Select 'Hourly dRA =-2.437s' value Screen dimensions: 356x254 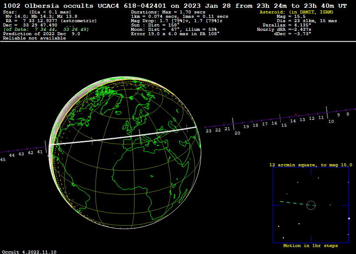tap(284, 30)
